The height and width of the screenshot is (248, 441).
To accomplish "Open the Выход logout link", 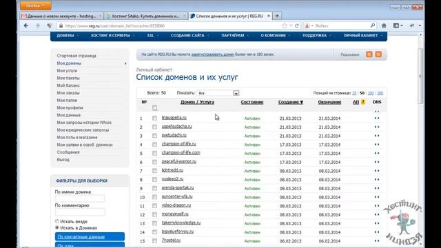I will coord(63,159).
